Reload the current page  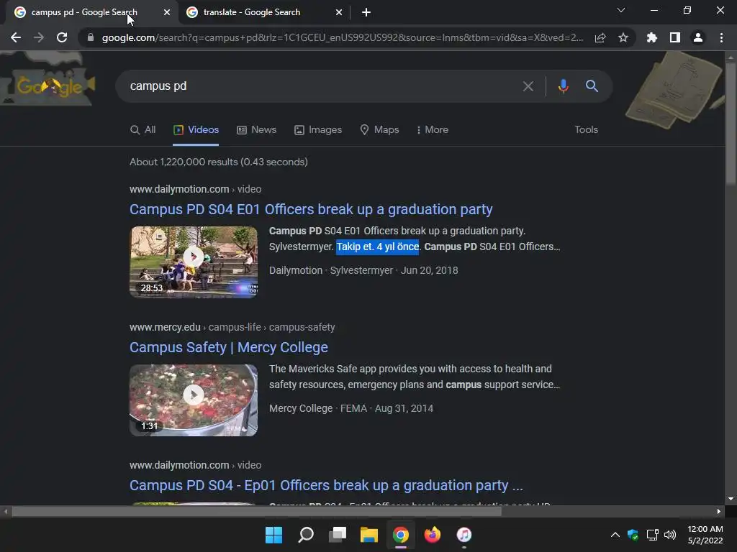click(62, 37)
